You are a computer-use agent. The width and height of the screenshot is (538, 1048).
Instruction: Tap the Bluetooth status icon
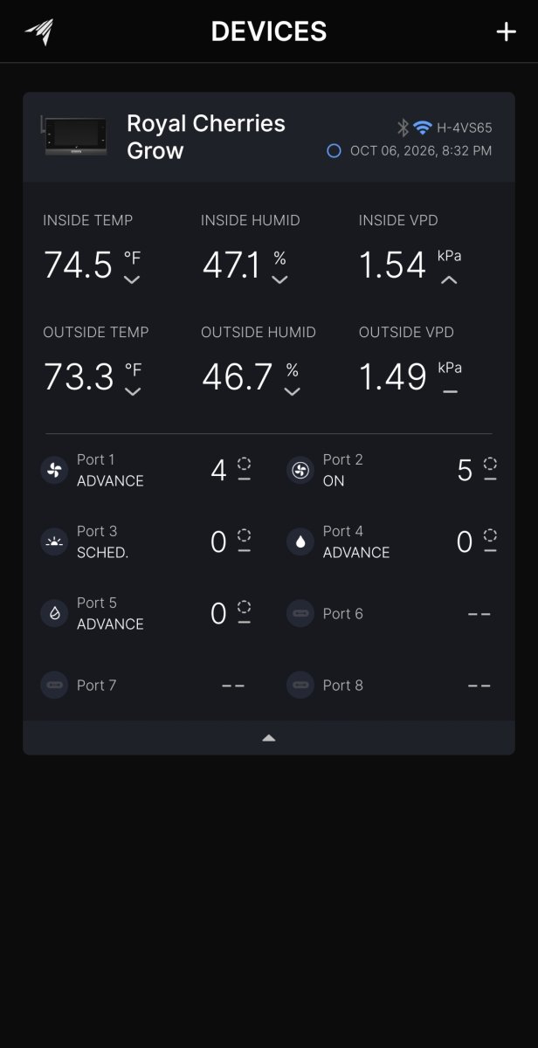point(403,128)
